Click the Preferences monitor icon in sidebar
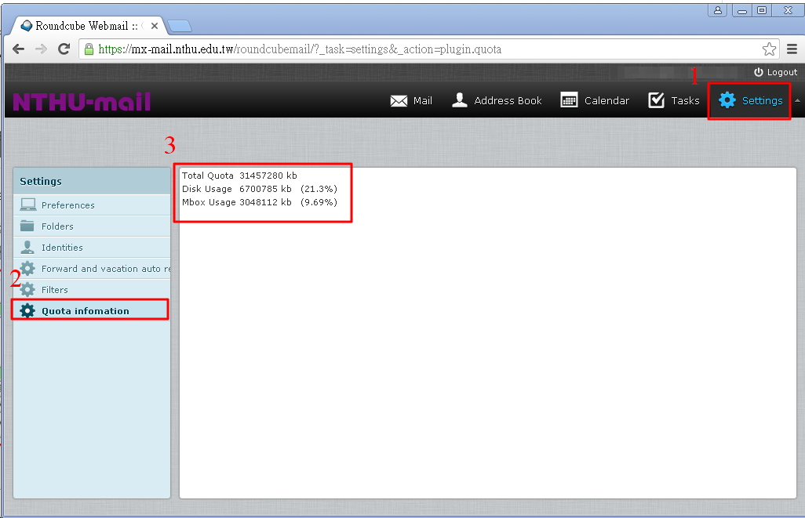The width and height of the screenshot is (805, 518). [28, 205]
